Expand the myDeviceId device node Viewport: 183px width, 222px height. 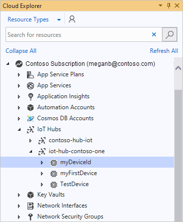click(42, 163)
